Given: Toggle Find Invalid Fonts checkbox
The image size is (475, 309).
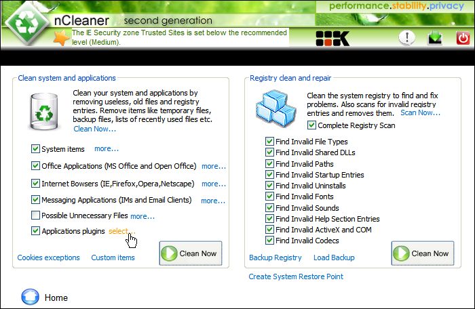Looking at the screenshot, I should 269,197.
